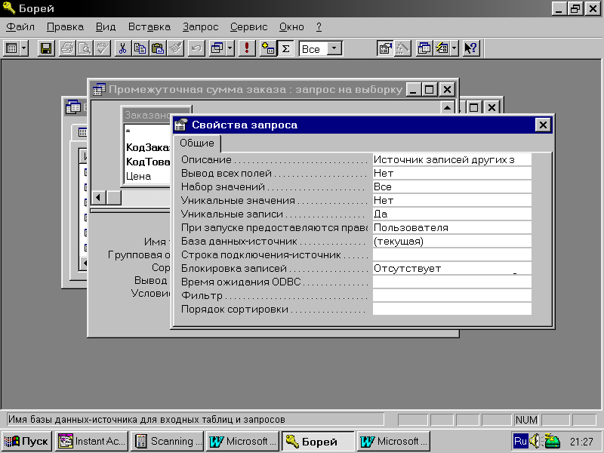Click the Борей key icon in title bar
Screen dimensions: 604x453
pyautogui.click(x=8, y=8)
